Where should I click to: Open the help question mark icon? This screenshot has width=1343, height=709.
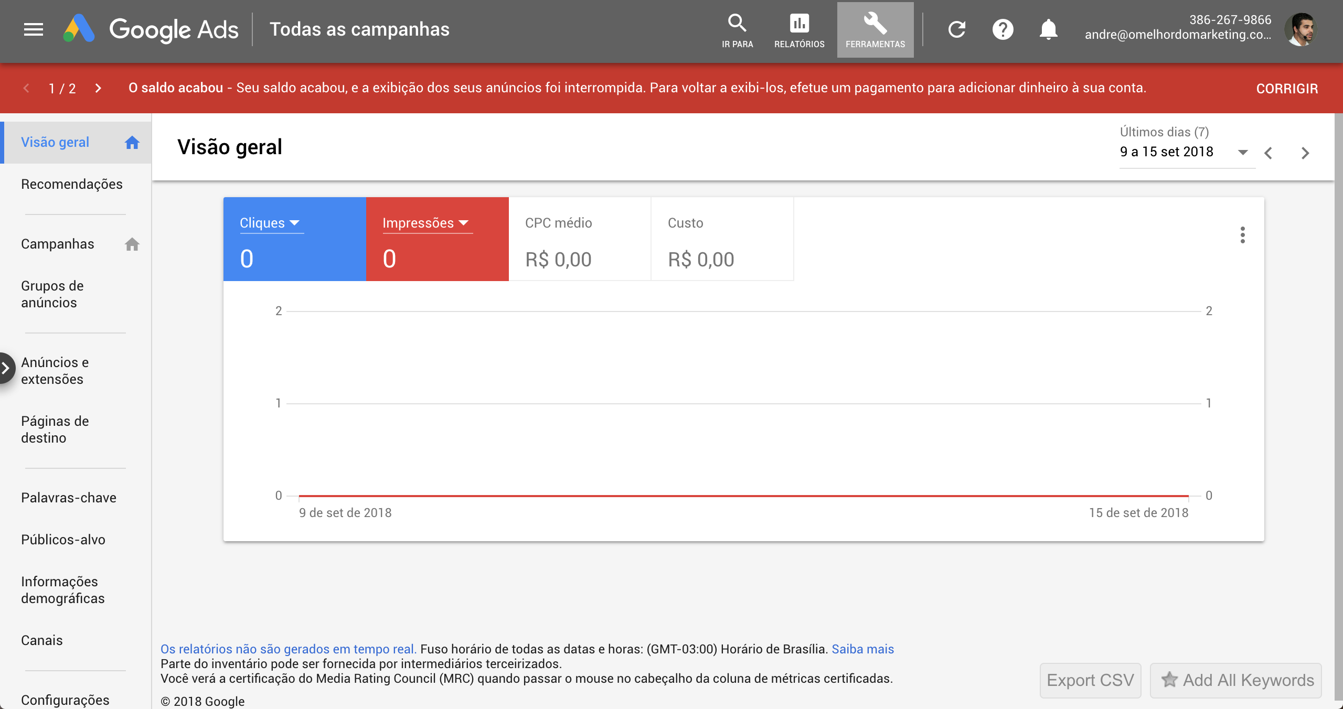(x=1003, y=29)
